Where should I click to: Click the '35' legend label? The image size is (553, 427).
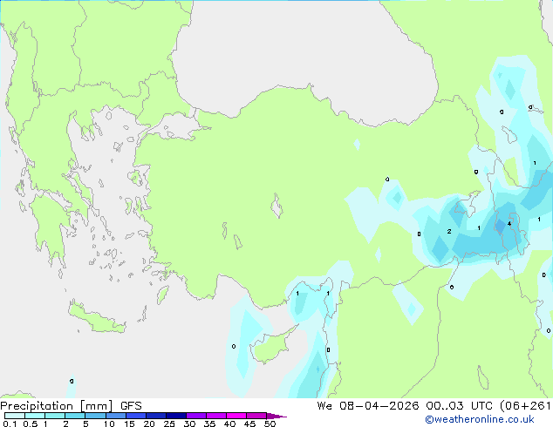pos(209,424)
